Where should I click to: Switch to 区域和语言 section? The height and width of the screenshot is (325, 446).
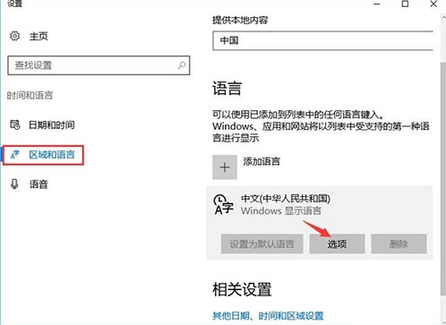click(52, 155)
